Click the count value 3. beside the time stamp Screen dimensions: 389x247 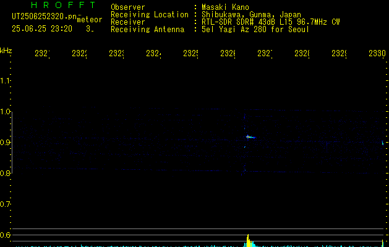(x=90, y=29)
